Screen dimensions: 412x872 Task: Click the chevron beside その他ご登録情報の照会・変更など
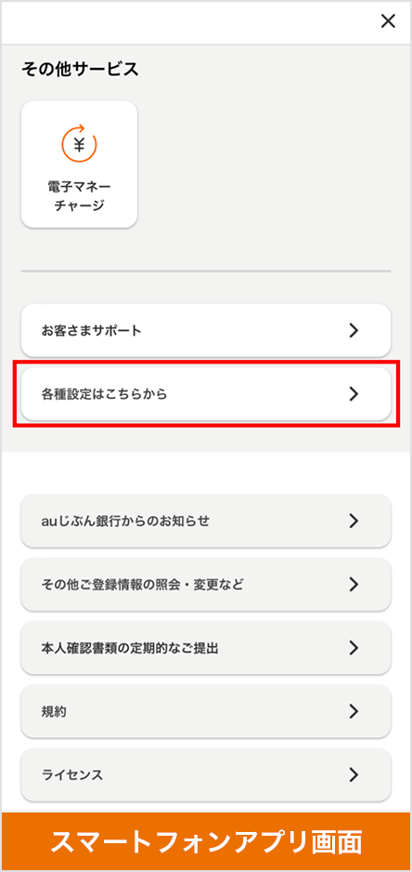(x=354, y=584)
